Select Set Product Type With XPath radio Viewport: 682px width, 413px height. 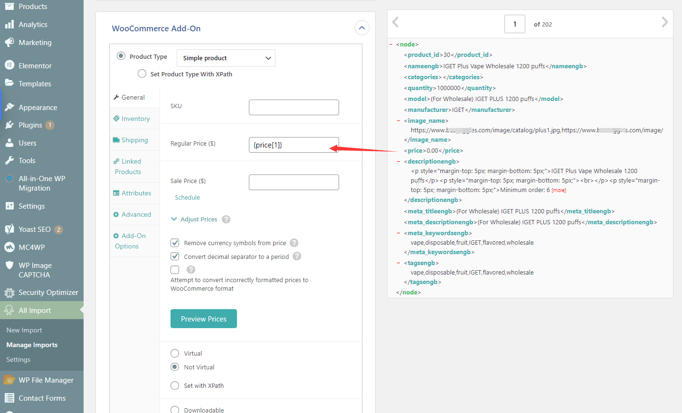[142, 73]
